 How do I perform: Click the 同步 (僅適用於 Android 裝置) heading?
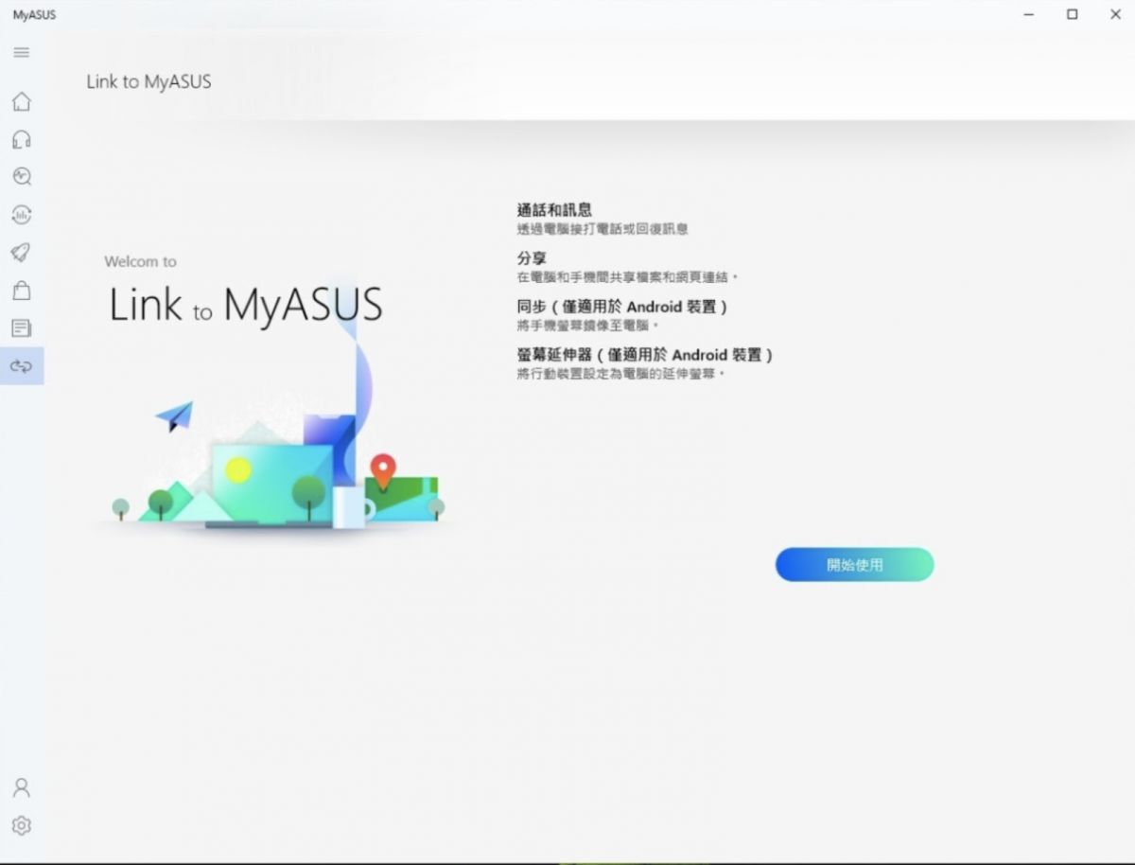622,307
